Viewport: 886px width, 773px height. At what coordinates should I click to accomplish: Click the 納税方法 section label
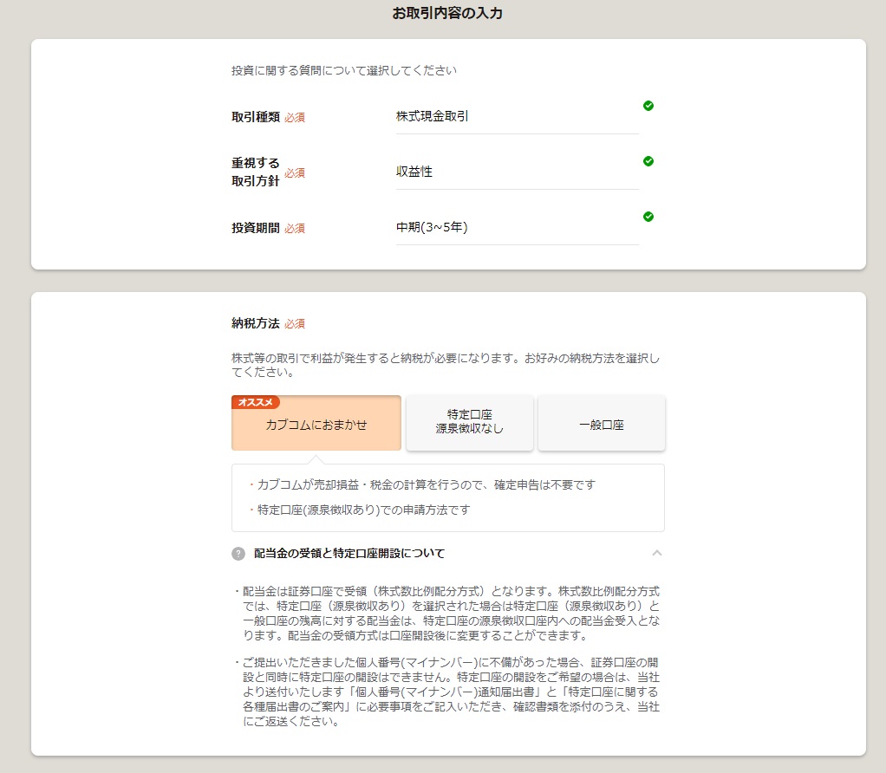pos(255,323)
